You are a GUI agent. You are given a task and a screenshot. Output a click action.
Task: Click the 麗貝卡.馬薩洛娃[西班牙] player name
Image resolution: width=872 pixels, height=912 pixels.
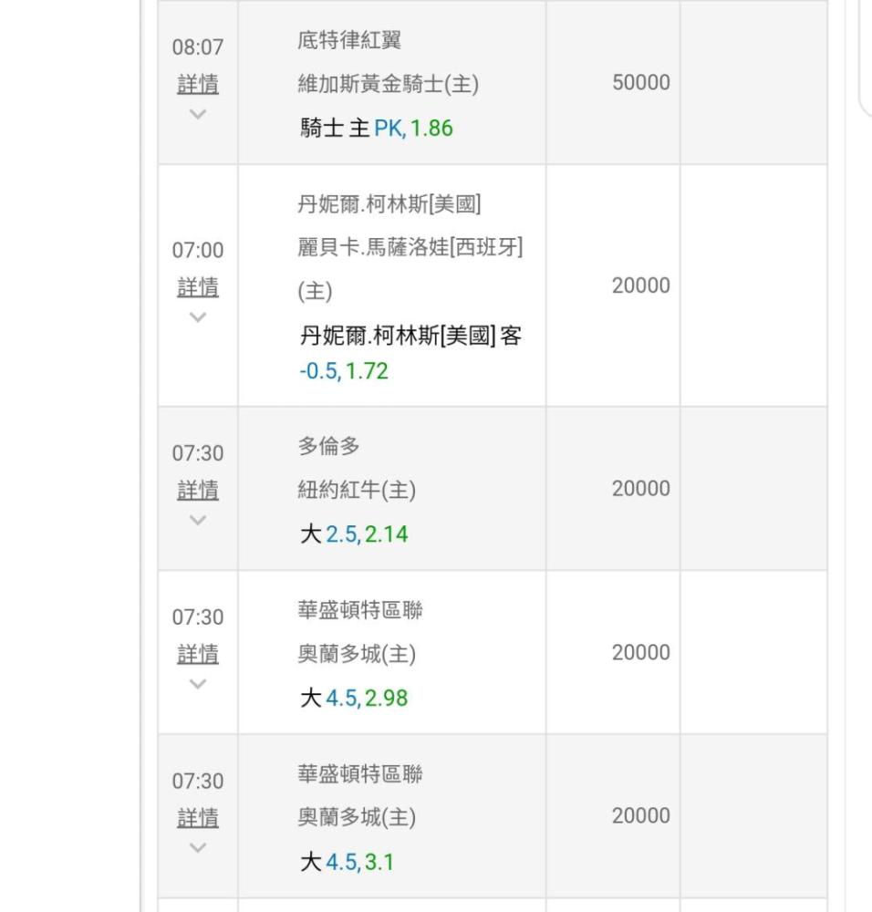[x=410, y=246]
